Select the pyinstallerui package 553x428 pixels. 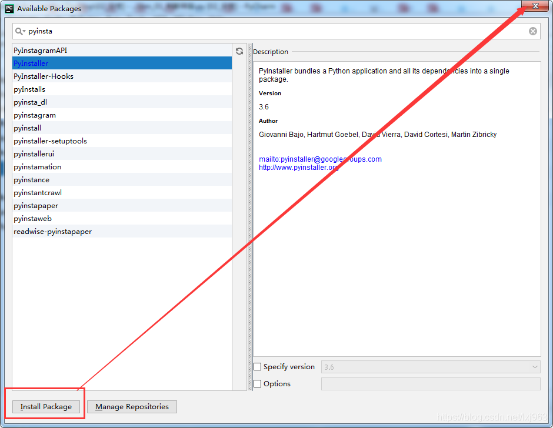pos(122,153)
